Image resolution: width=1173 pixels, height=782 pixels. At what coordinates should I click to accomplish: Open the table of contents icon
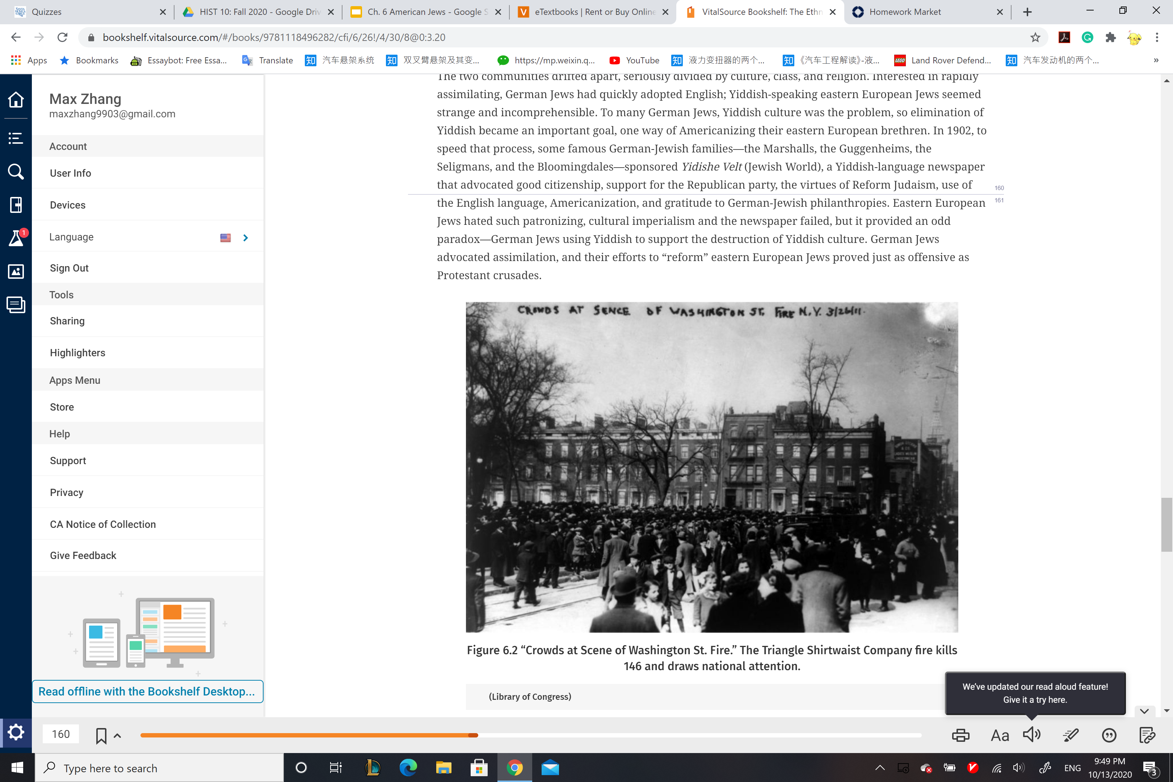(16, 138)
